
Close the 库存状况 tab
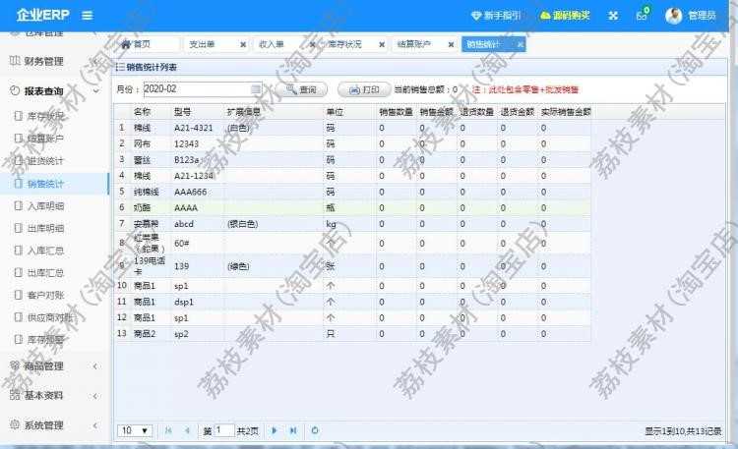pyautogui.click(x=382, y=44)
